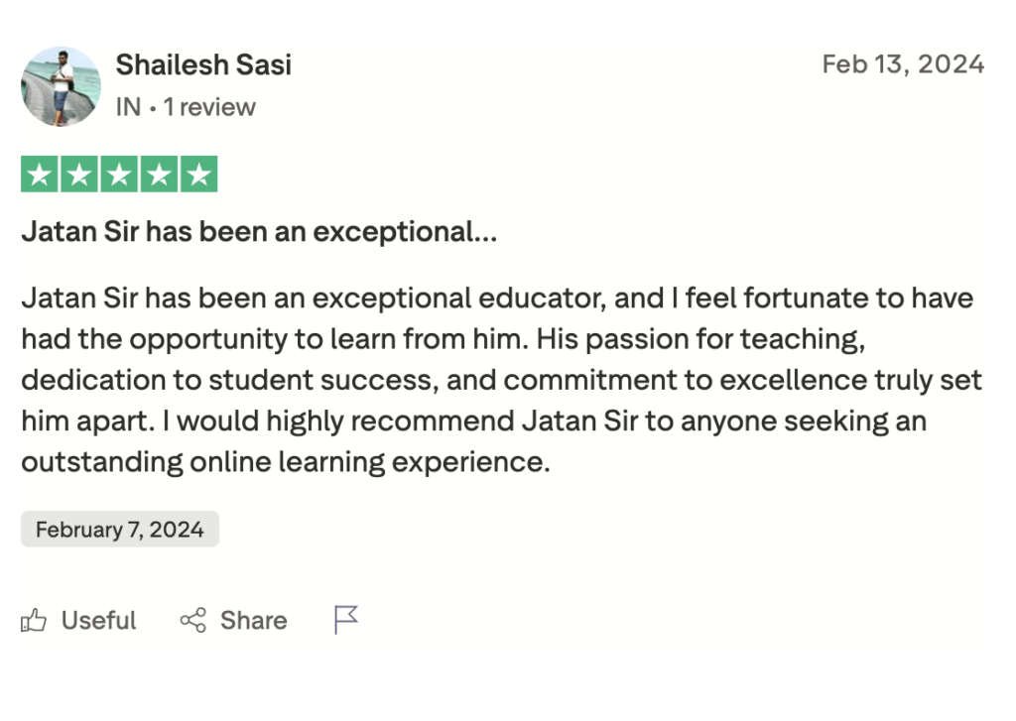1016x721 pixels.
Task: Click the first green rating star
Action: tap(40, 175)
